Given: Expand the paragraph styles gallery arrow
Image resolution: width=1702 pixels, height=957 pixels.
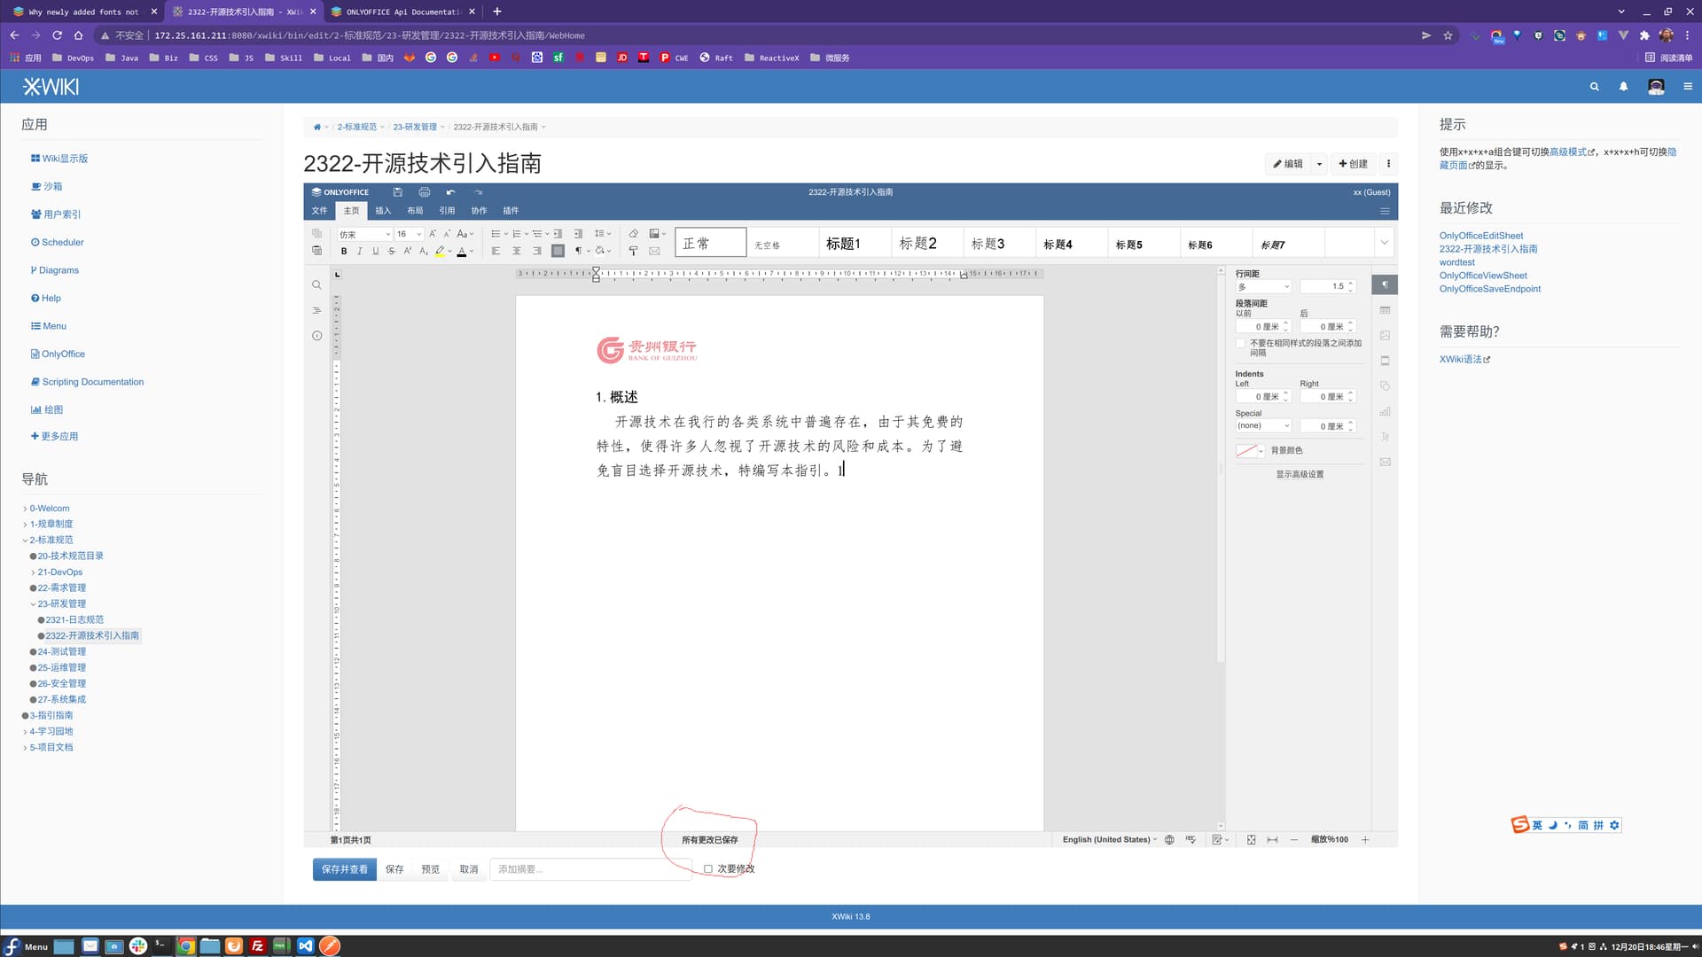Looking at the screenshot, I should pyautogui.click(x=1384, y=243).
